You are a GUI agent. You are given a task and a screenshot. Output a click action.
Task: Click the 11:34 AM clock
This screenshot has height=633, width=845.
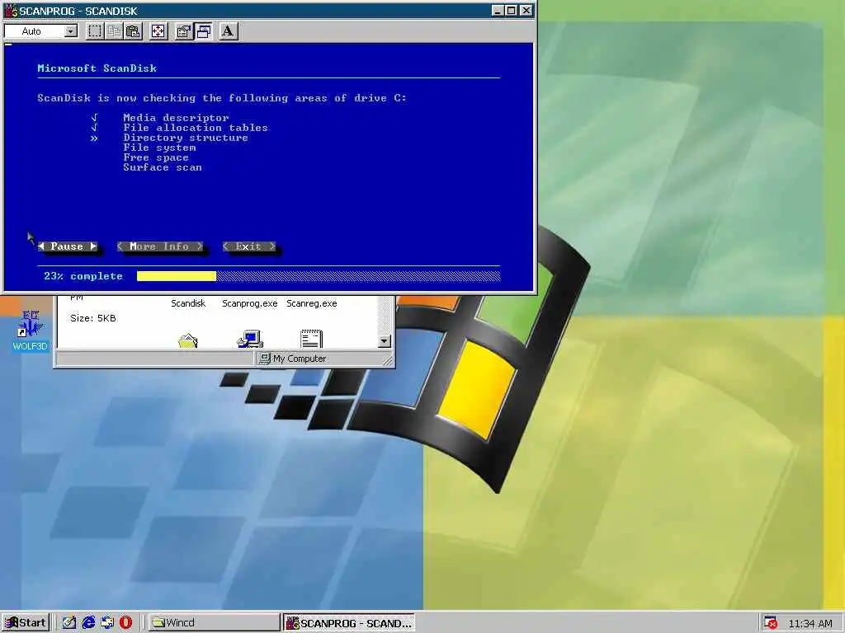810,623
